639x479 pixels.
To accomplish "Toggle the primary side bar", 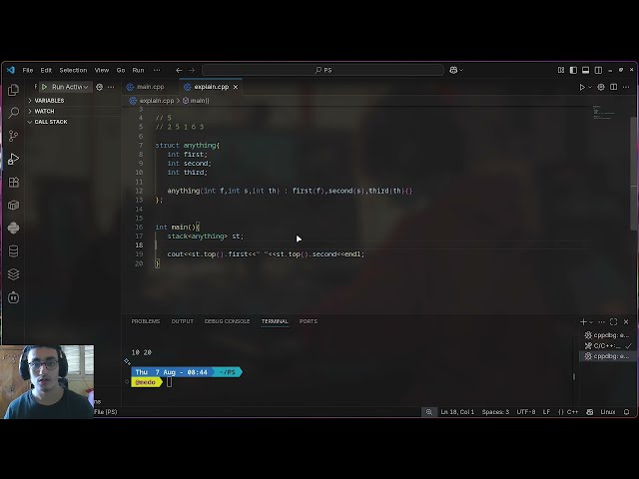I will pyautogui.click(x=573, y=70).
